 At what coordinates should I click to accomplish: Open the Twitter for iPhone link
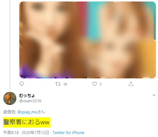pyautogui.click(x=69, y=133)
